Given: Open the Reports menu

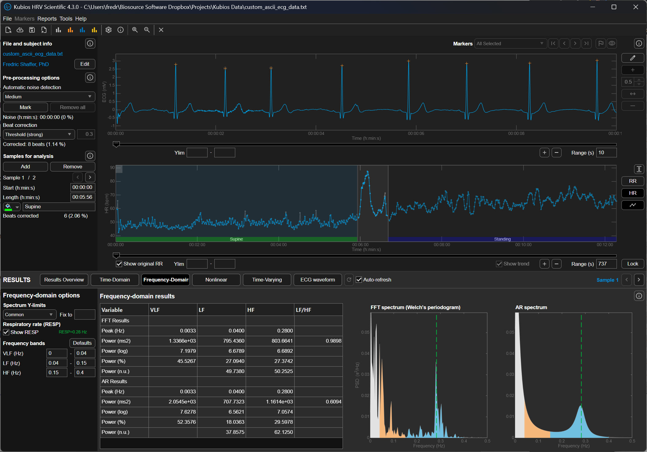Looking at the screenshot, I should pos(47,19).
